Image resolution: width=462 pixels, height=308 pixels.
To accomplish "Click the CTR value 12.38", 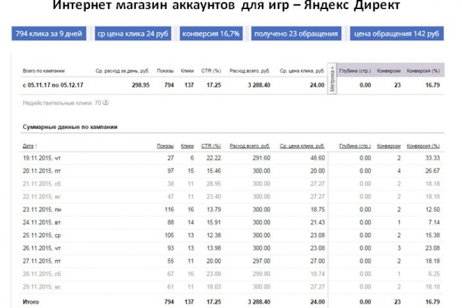I will pyautogui.click(x=214, y=235).
